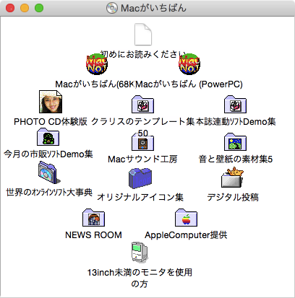Click the 本誌連動ソフトDemo集 label
The width and height of the screenshot is (295, 298).
pos(236,122)
